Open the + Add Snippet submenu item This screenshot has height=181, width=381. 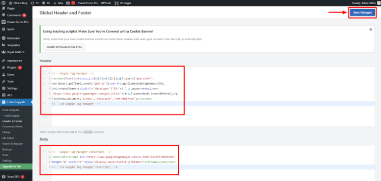click(11, 116)
